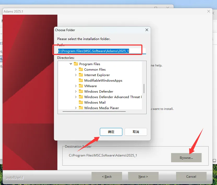
Task: Expand the VMware folder
Action: point(76,86)
